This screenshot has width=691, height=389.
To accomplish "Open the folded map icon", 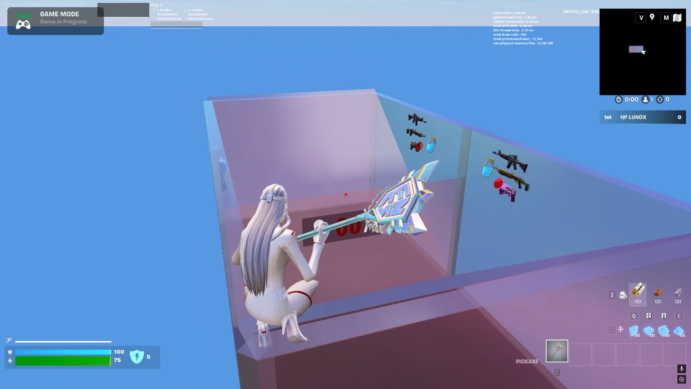I will click(677, 18).
